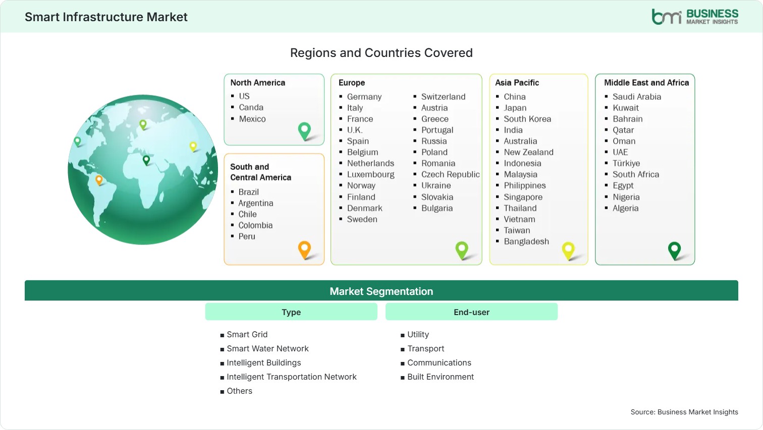This screenshot has width=763, height=430.
Task: Select Türkiye in the Middle East list
Action: click(626, 163)
